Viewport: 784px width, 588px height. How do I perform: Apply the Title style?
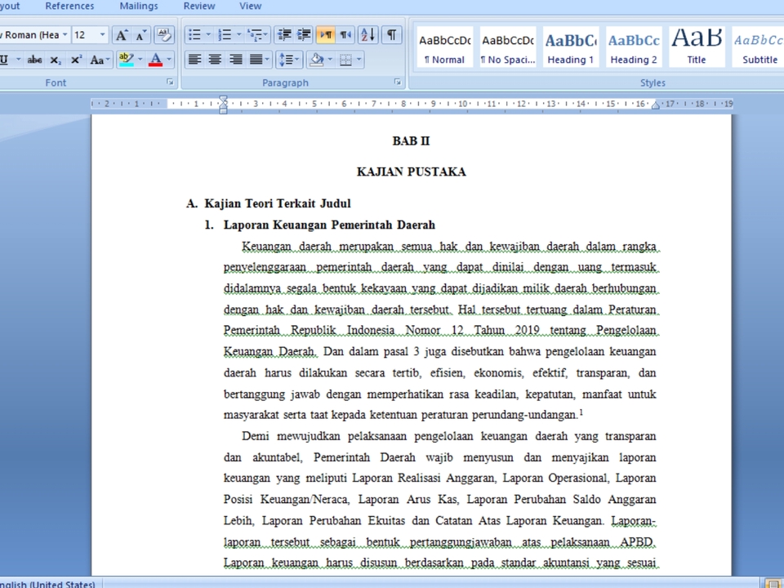point(696,47)
